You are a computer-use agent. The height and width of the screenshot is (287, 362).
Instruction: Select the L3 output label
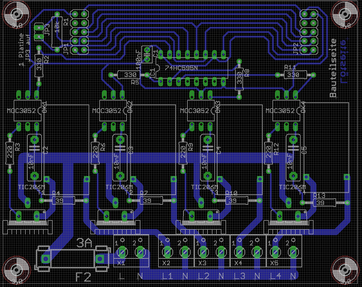click(x=239, y=276)
